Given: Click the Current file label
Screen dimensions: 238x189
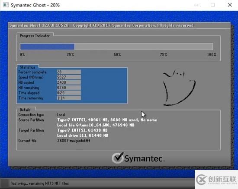Looking at the screenshot, I should coord(27,141).
